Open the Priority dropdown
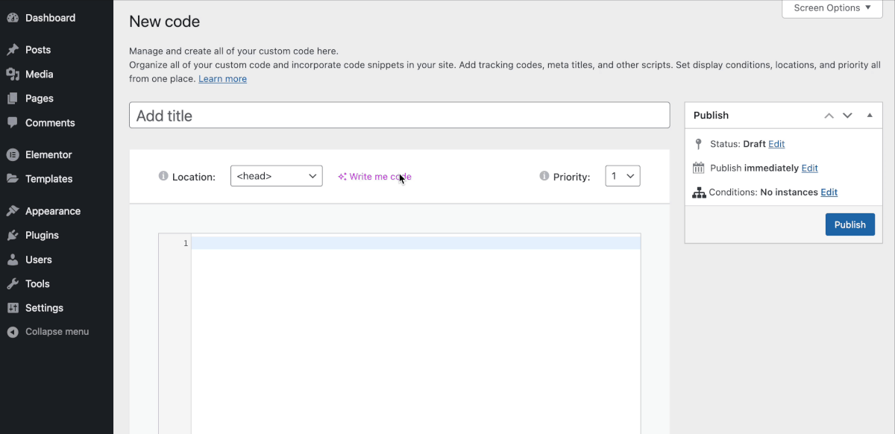895x434 pixels. pos(622,175)
